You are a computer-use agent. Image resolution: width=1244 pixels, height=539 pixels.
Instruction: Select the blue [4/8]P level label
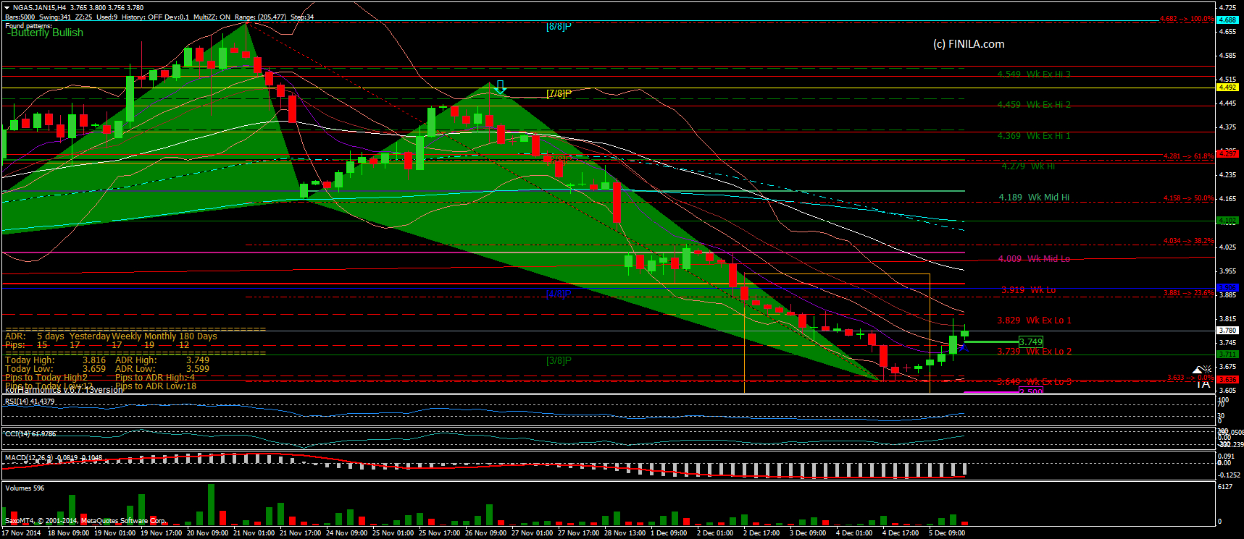tap(559, 293)
